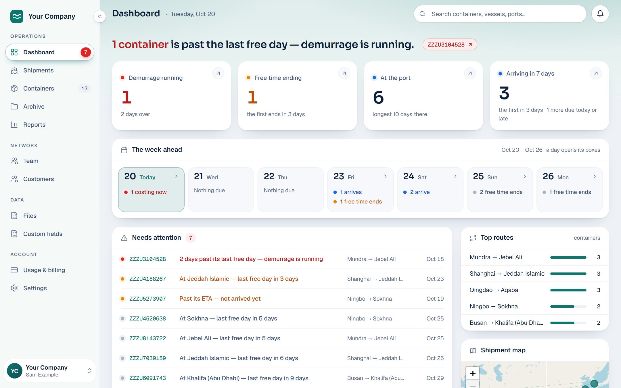Open Demurrage running card arrow
The width and height of the screenshot is (621, 388).
pyautogui.click(x=218, y=73)
